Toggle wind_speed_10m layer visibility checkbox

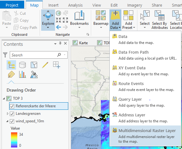click(12, 121)
